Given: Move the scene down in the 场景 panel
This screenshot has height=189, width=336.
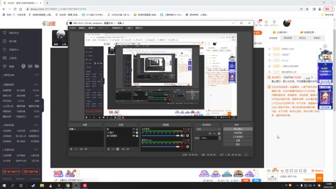Looking at the screenshot, I should (x=86, y=149).
